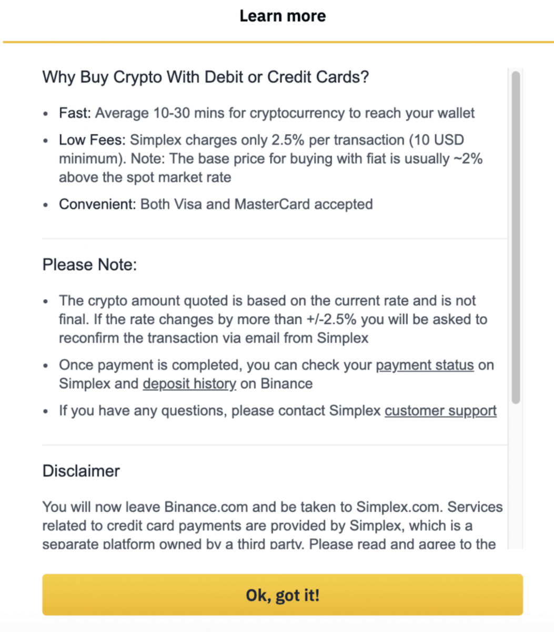Click the scrollbar track below the thumb
This screenshot has width=554, height=632.
(516, 474)
